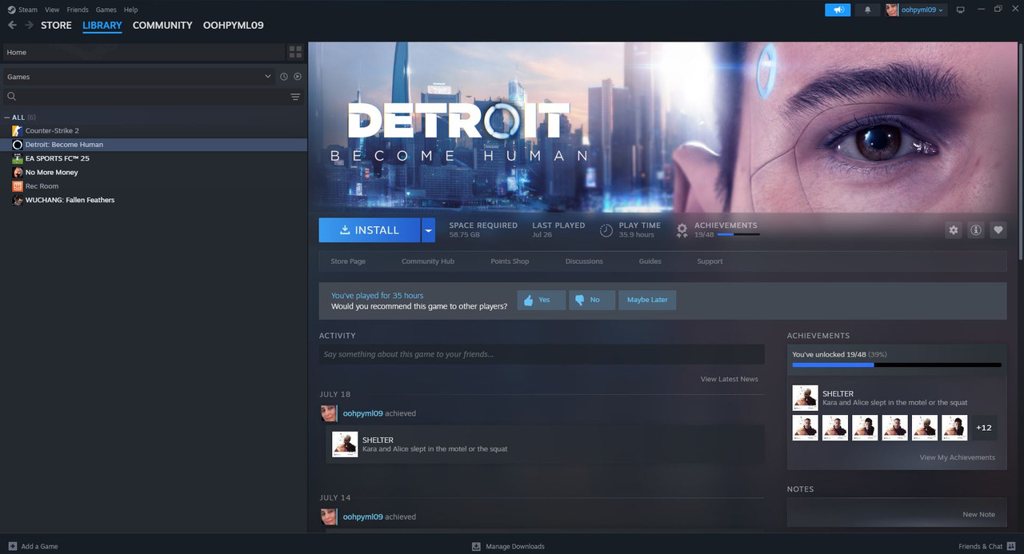
Task: Open the announcements megaphone button
Action: 838,10
